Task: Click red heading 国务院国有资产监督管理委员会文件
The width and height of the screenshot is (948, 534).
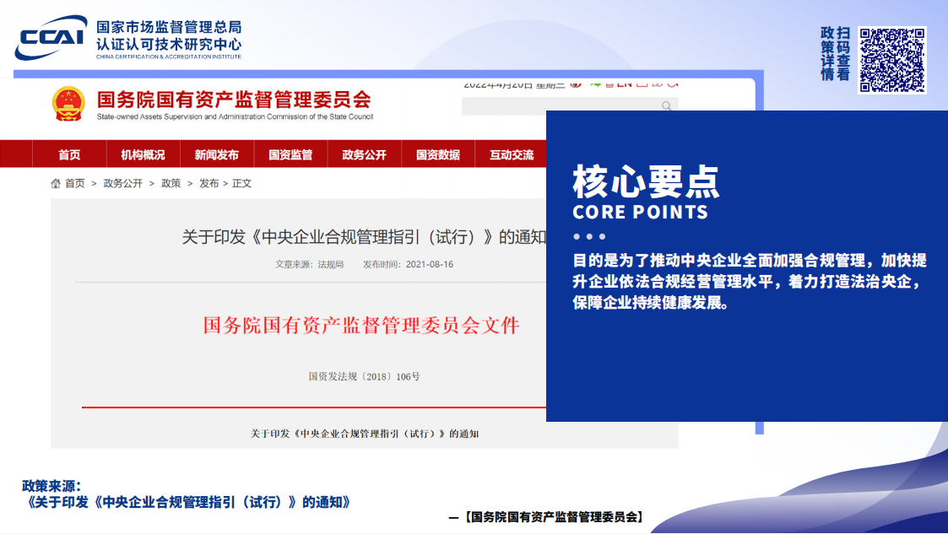Action: [x=361, y=326]
